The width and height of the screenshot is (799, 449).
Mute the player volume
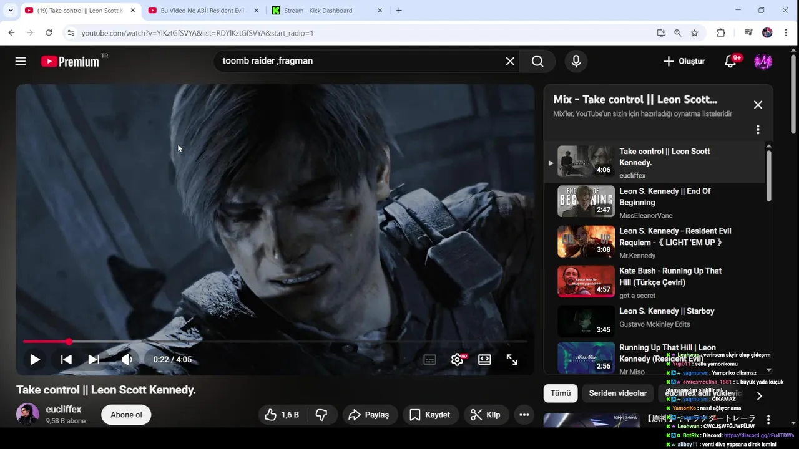(x=127, y=360)
